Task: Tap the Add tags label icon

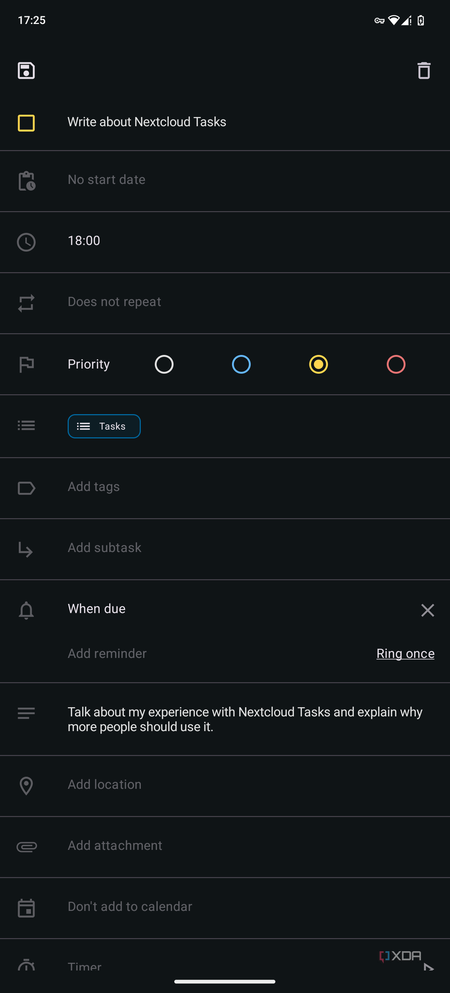Action: (26, 488)
